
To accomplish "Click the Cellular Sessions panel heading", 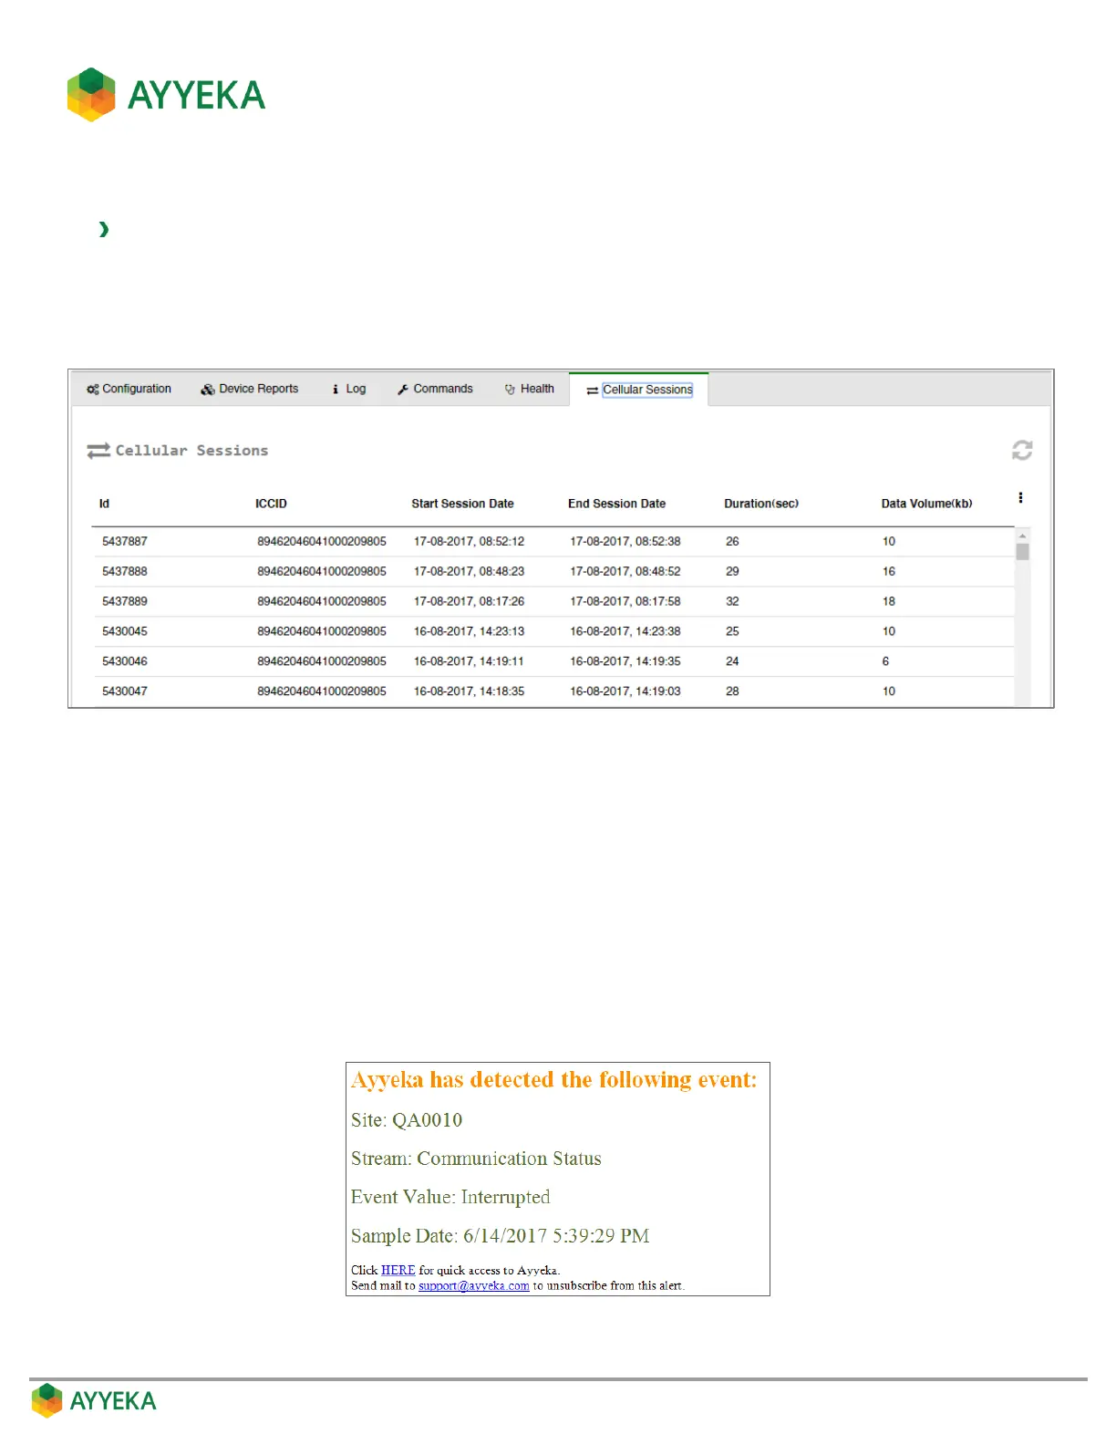I will 191,451.
